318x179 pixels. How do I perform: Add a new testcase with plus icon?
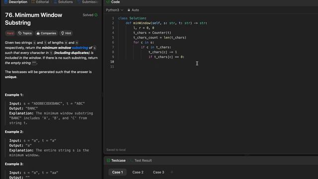point(172,173)
